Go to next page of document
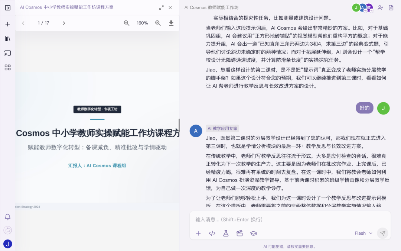 (x=64, y=23)
